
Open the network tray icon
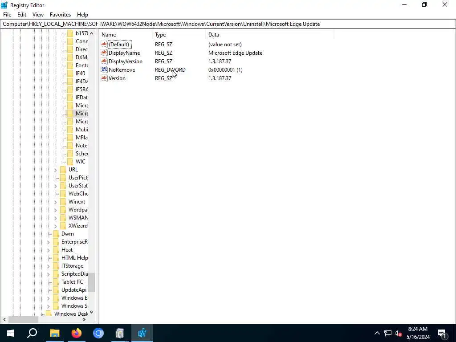(388, 333)
